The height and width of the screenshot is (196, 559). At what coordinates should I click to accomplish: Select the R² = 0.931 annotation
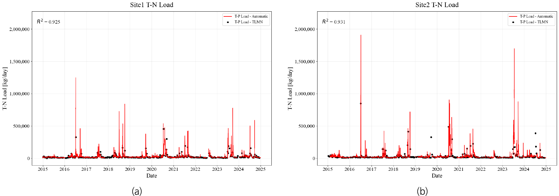click(x=334, y=22)
